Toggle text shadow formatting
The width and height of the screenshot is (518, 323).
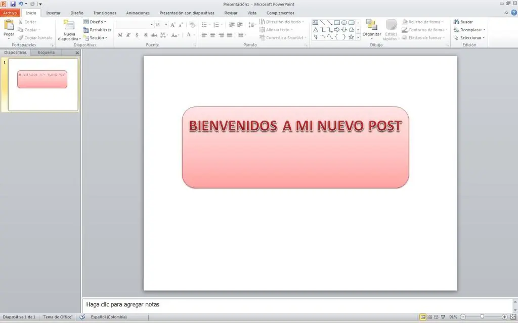point(145,35)
